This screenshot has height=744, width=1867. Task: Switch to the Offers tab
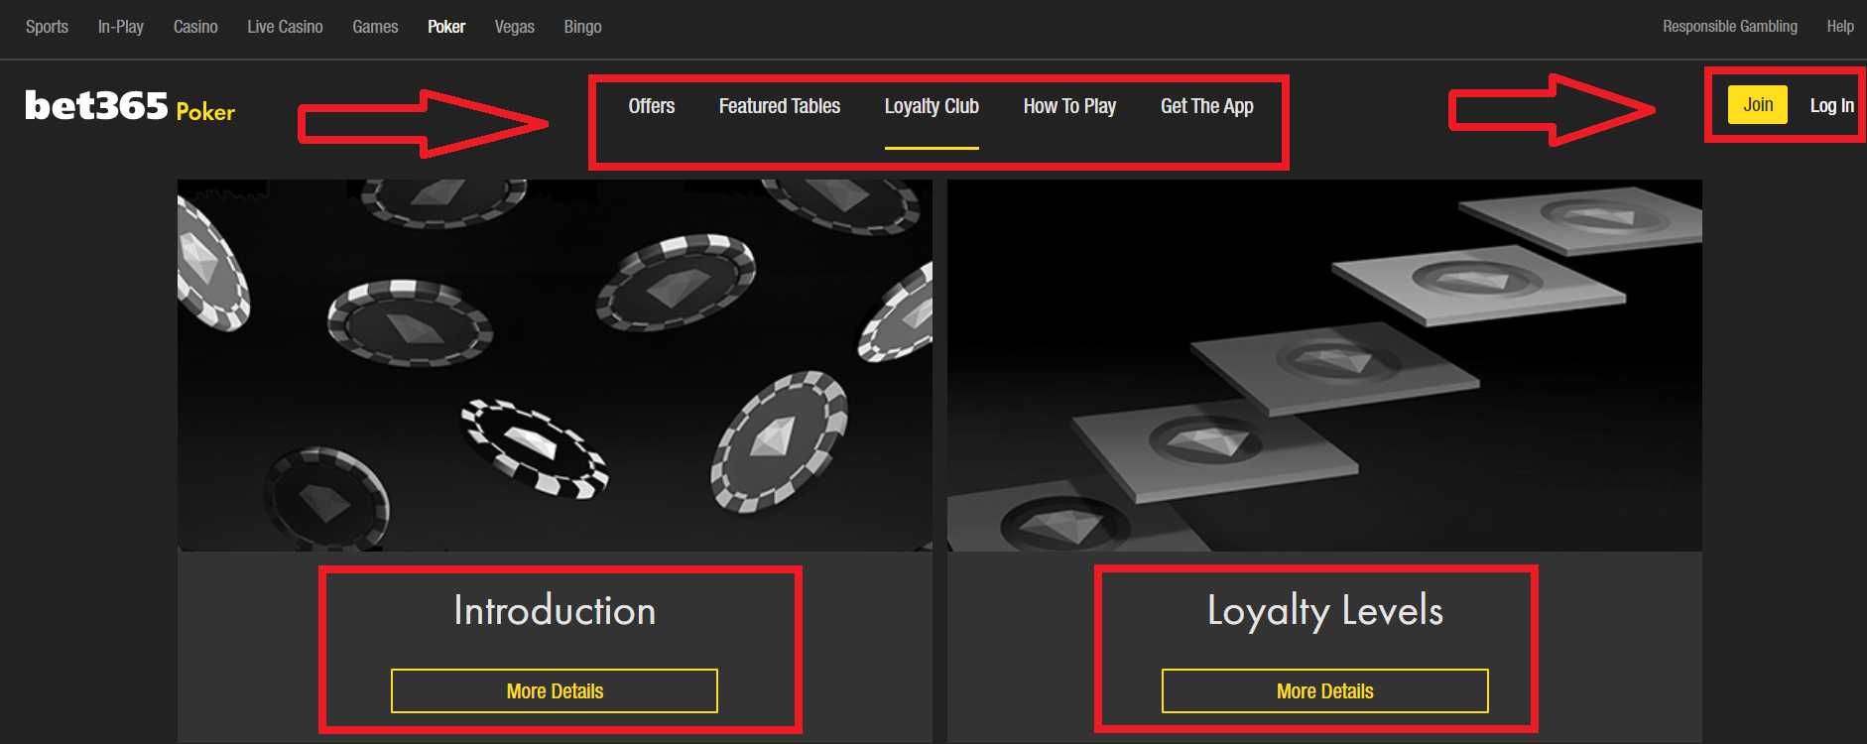point(651,106)
